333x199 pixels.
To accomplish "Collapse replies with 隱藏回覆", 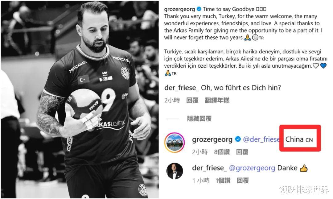I will pos(199,119).
